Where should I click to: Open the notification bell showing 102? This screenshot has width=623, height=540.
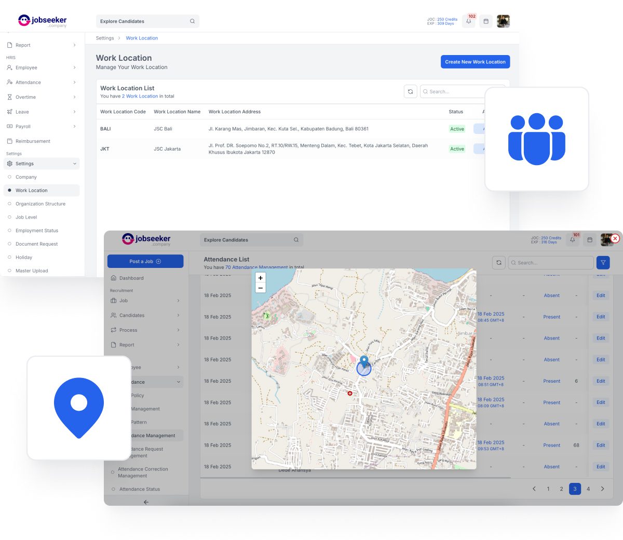click(x=468, y=21)
